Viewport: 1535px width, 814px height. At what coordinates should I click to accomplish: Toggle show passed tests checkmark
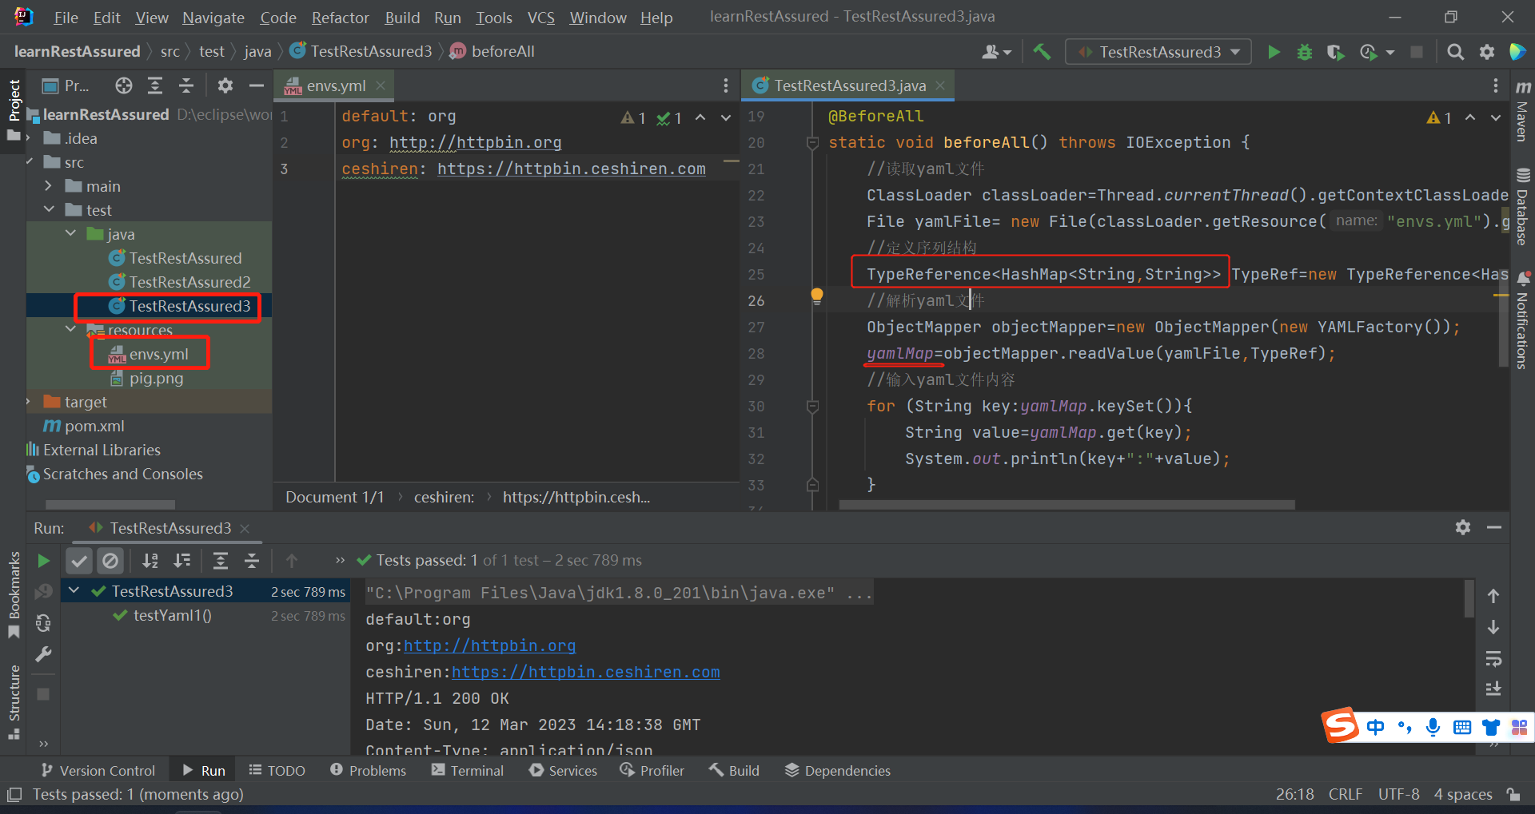pos(79,561)
